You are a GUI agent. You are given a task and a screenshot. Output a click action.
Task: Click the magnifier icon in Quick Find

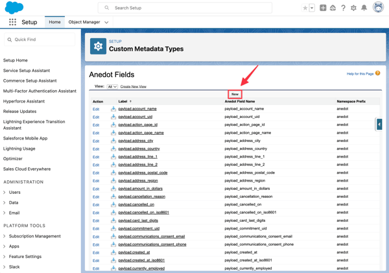10,40
